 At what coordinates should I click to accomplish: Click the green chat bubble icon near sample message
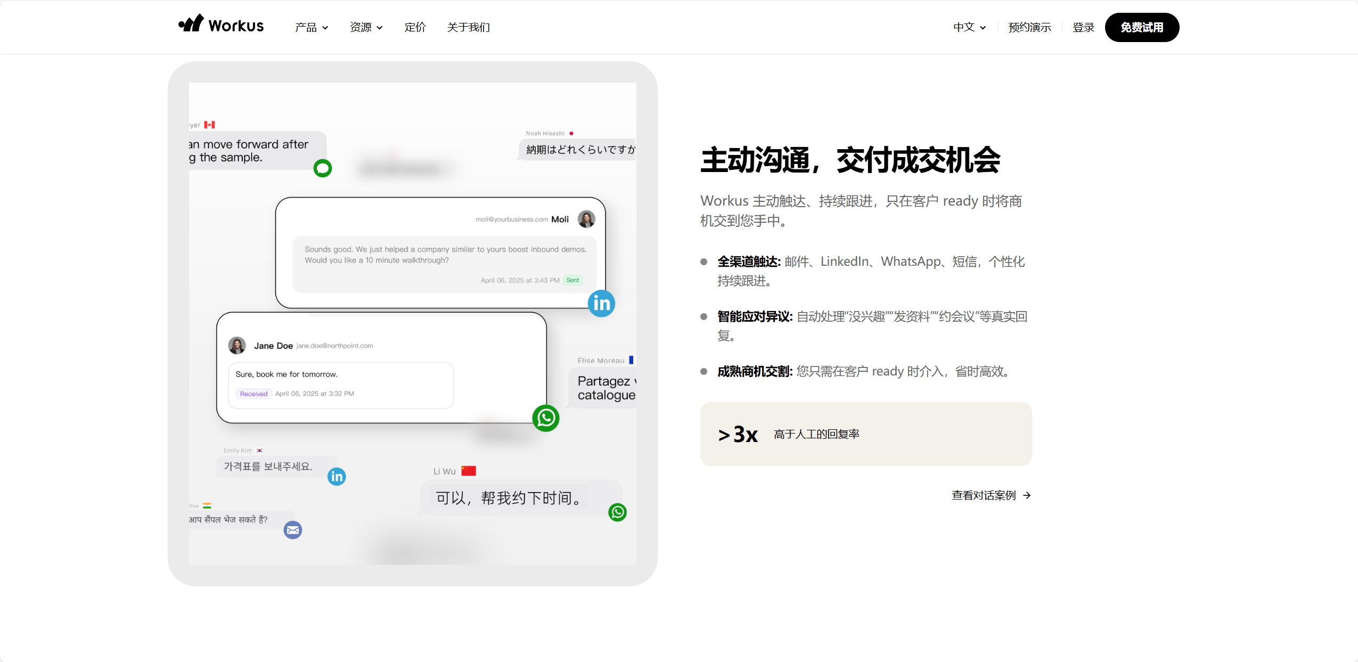(x=323, y=168)
